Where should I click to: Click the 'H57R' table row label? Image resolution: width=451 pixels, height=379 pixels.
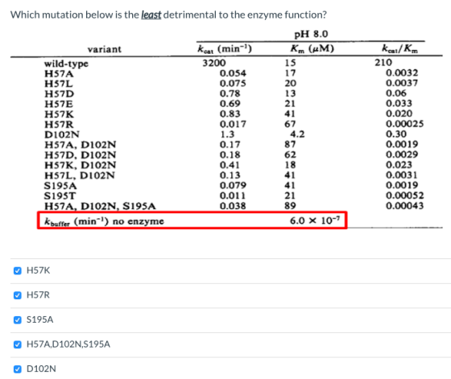click(x=59, y=125)
